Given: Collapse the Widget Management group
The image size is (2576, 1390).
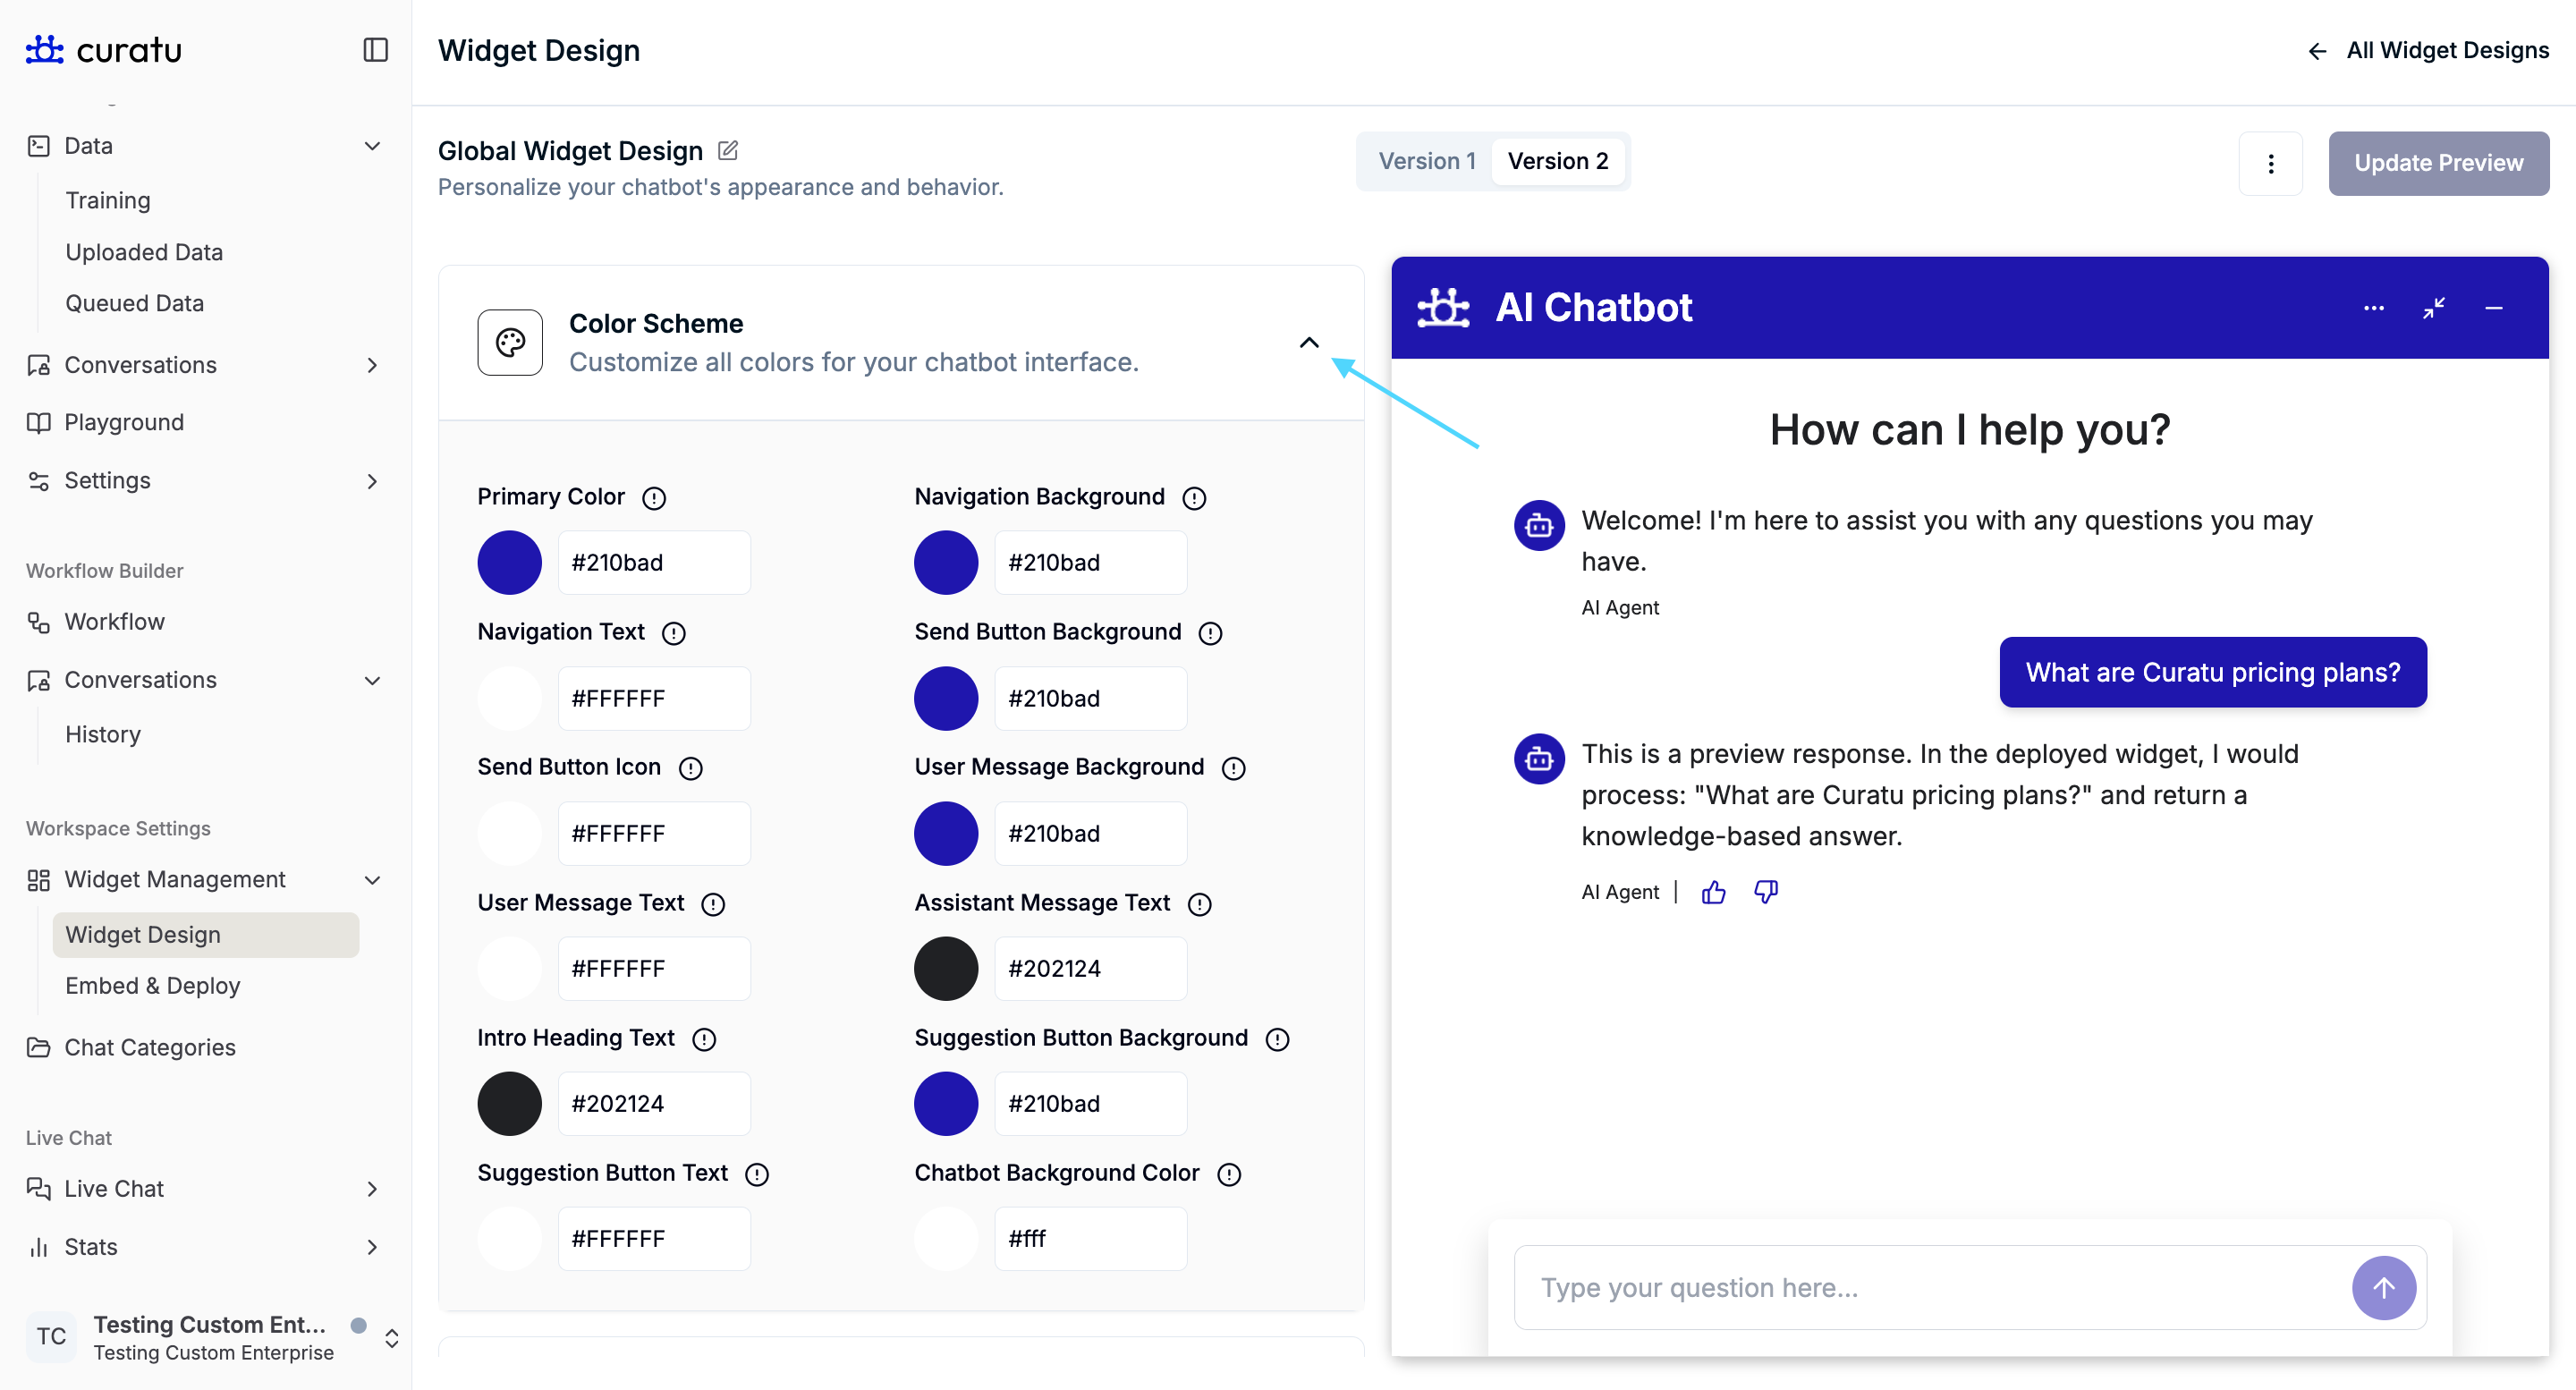Looking at the screenshot, I should [x=372, y=880].
